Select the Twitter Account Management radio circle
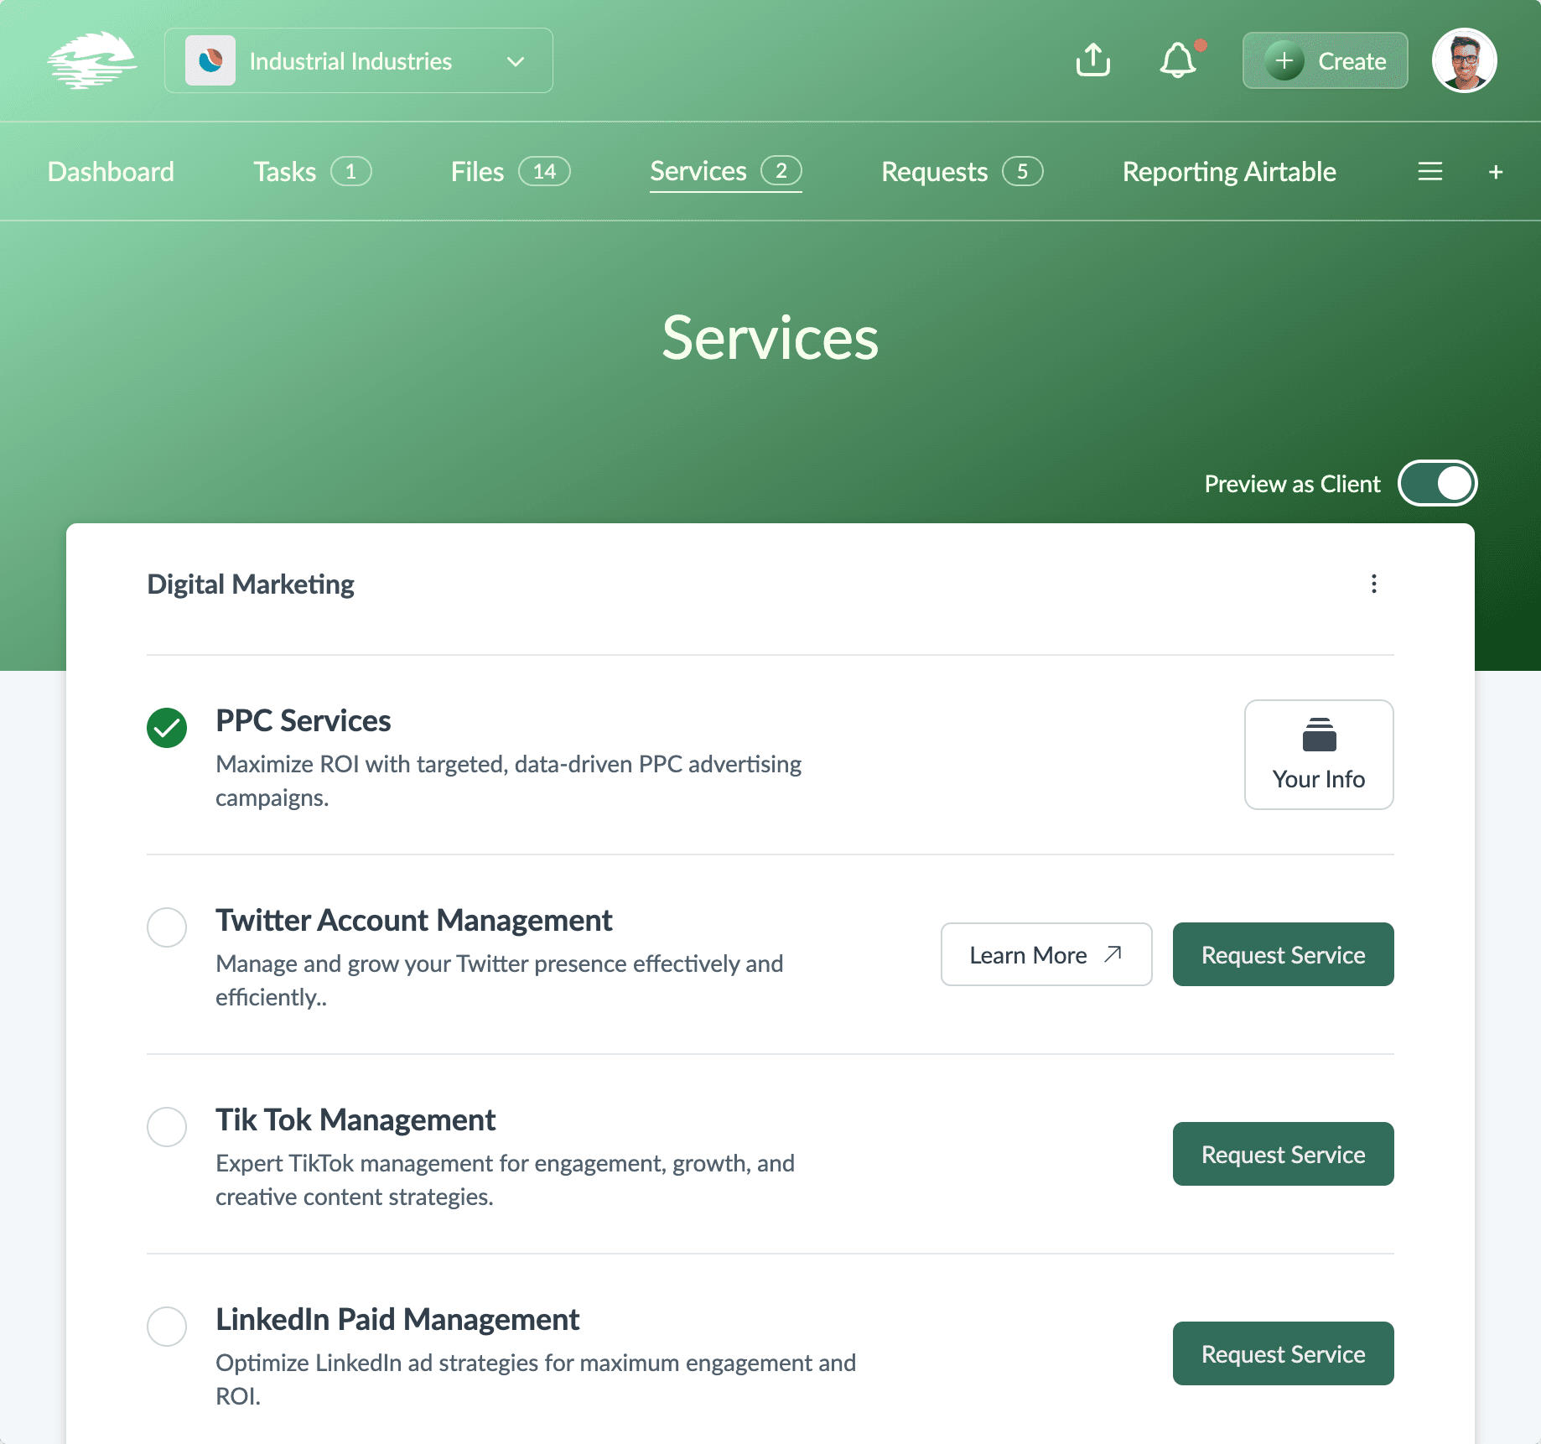This screenshot has width=1541, height=1444. [x=167, y=927]
